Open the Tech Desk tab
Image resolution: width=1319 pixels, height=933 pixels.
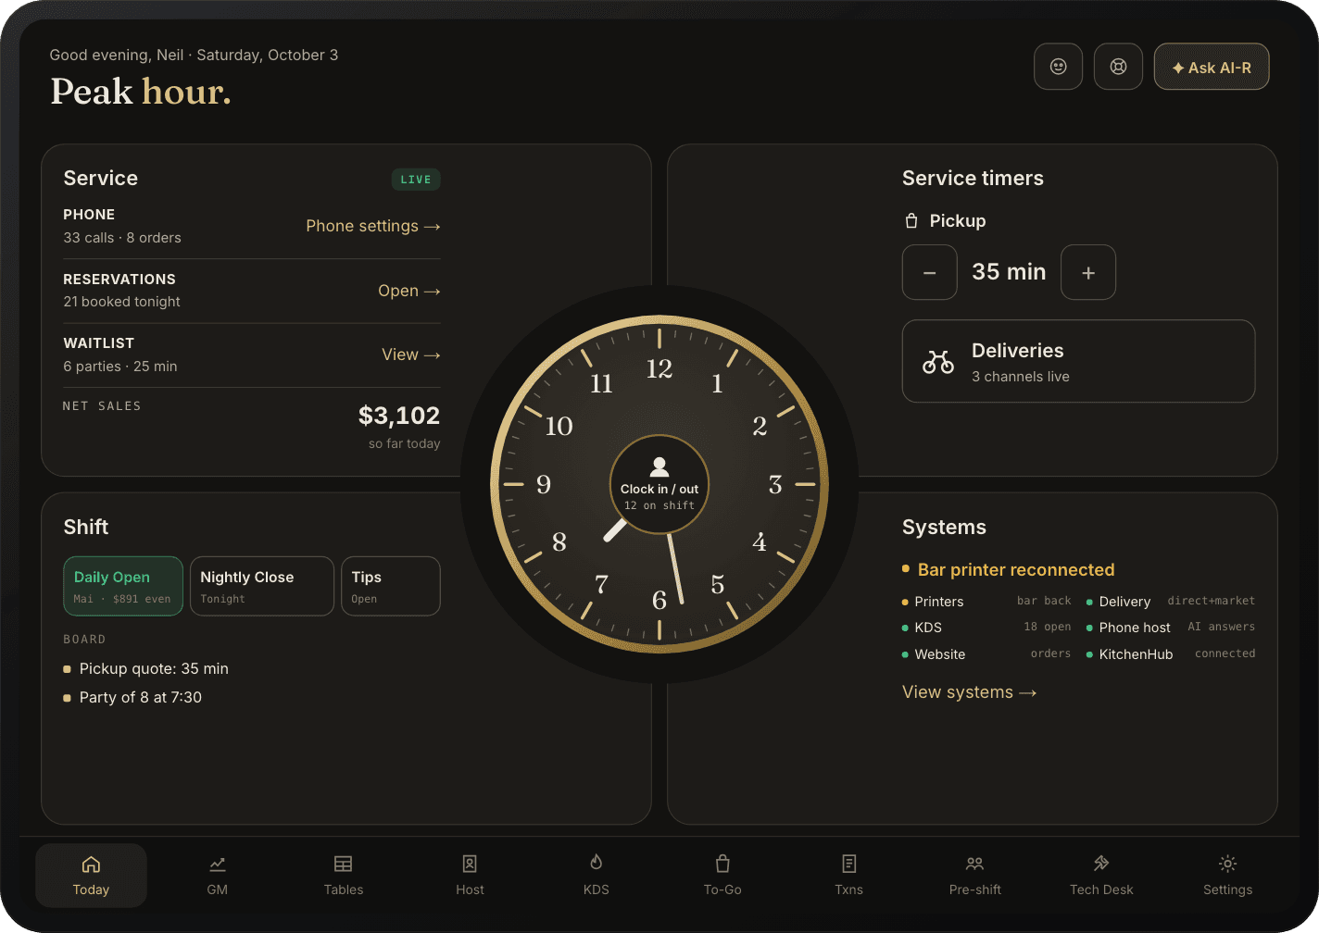point(1101,876)
